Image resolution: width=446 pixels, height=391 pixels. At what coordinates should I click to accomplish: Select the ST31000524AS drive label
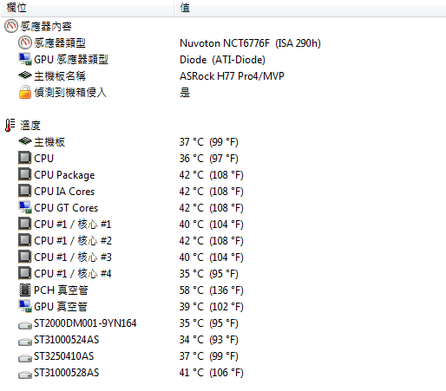(67, 340)
